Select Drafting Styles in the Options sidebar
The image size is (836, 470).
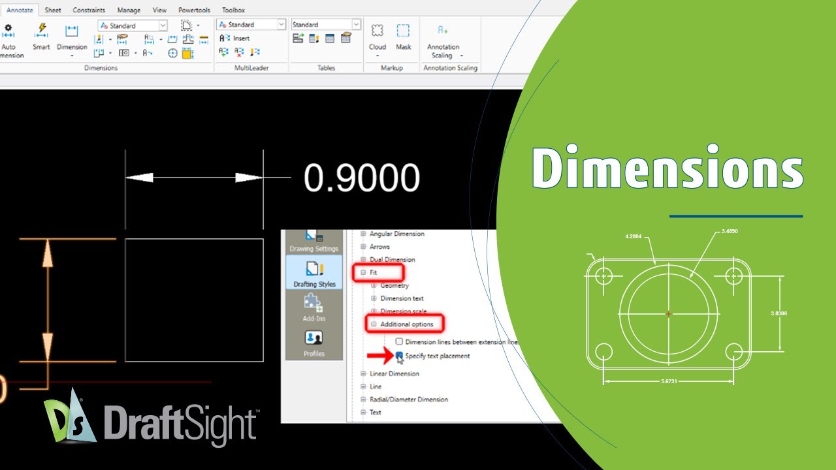point(314,272)
